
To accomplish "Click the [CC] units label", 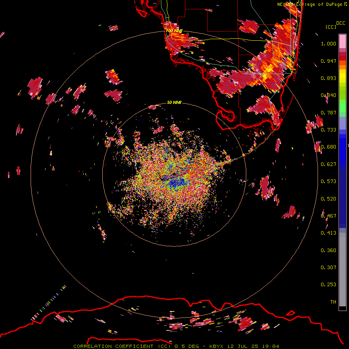I will point(331,27).
